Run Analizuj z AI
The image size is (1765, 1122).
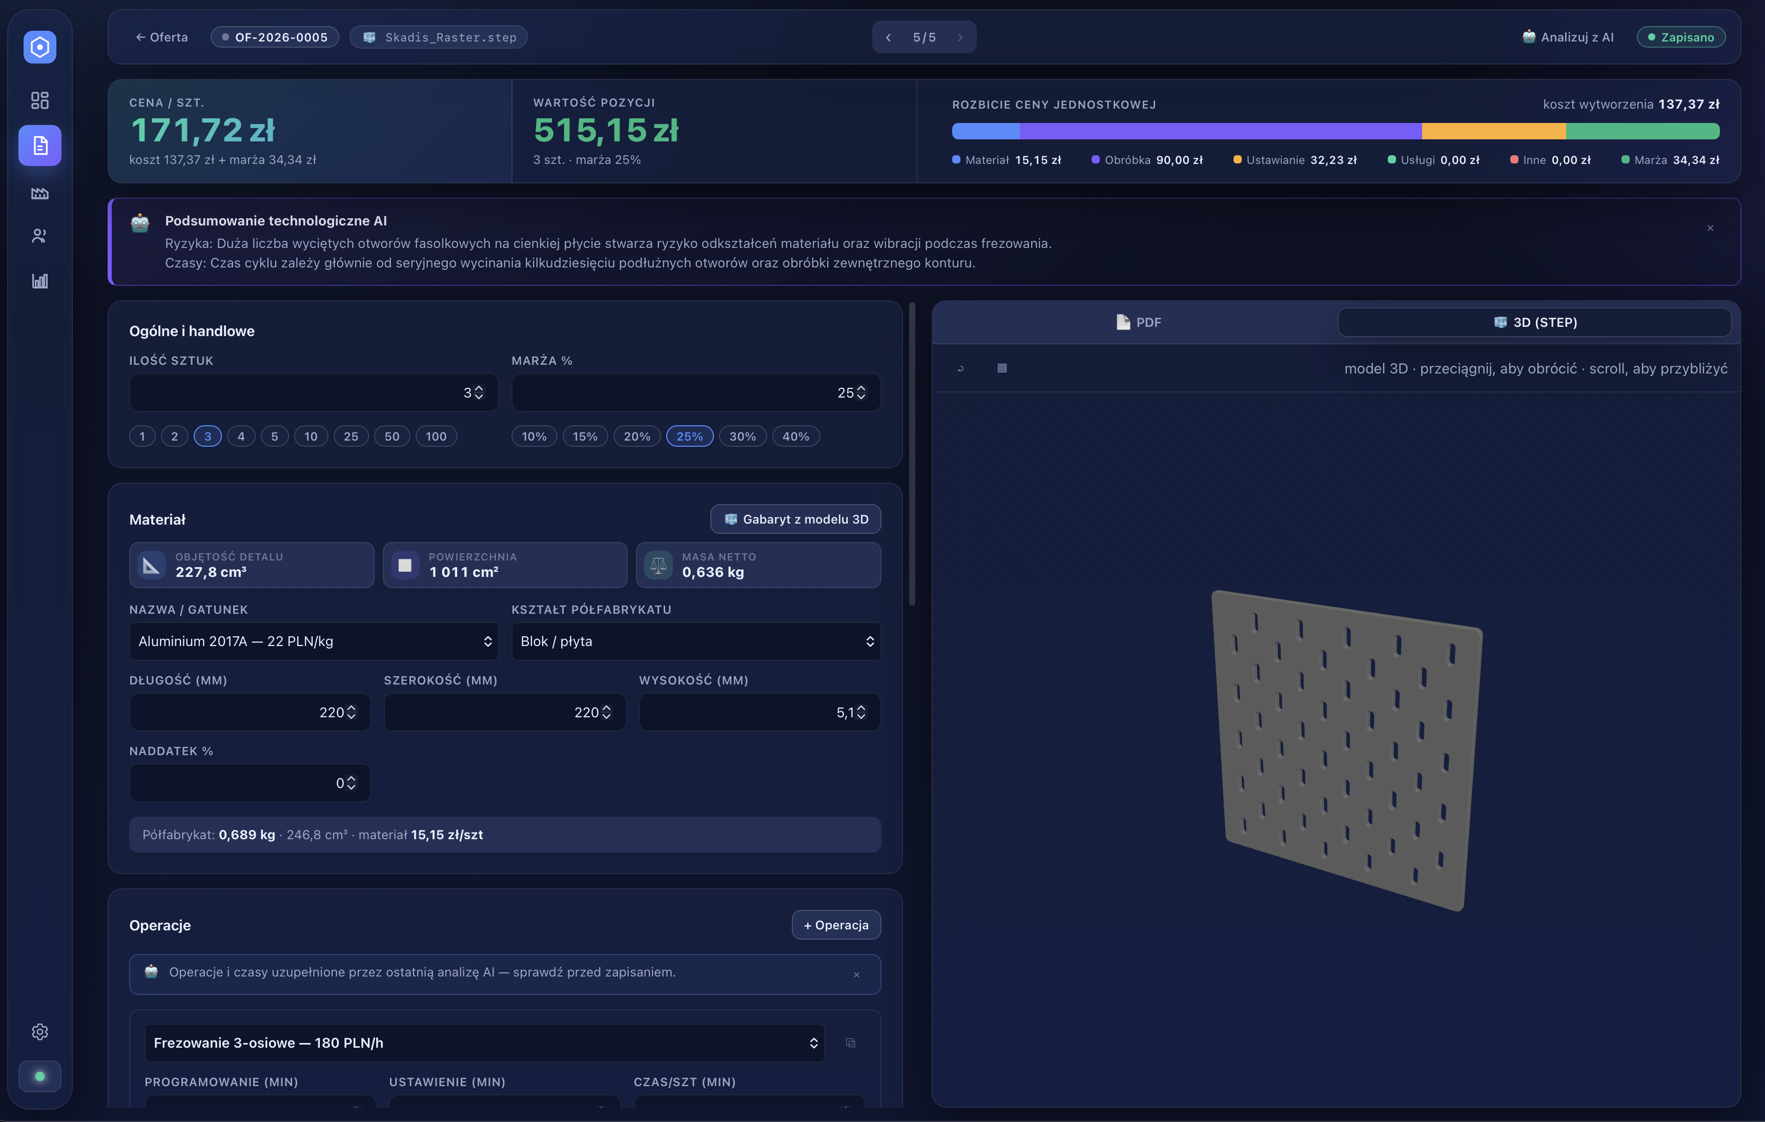click(1568, 37)
